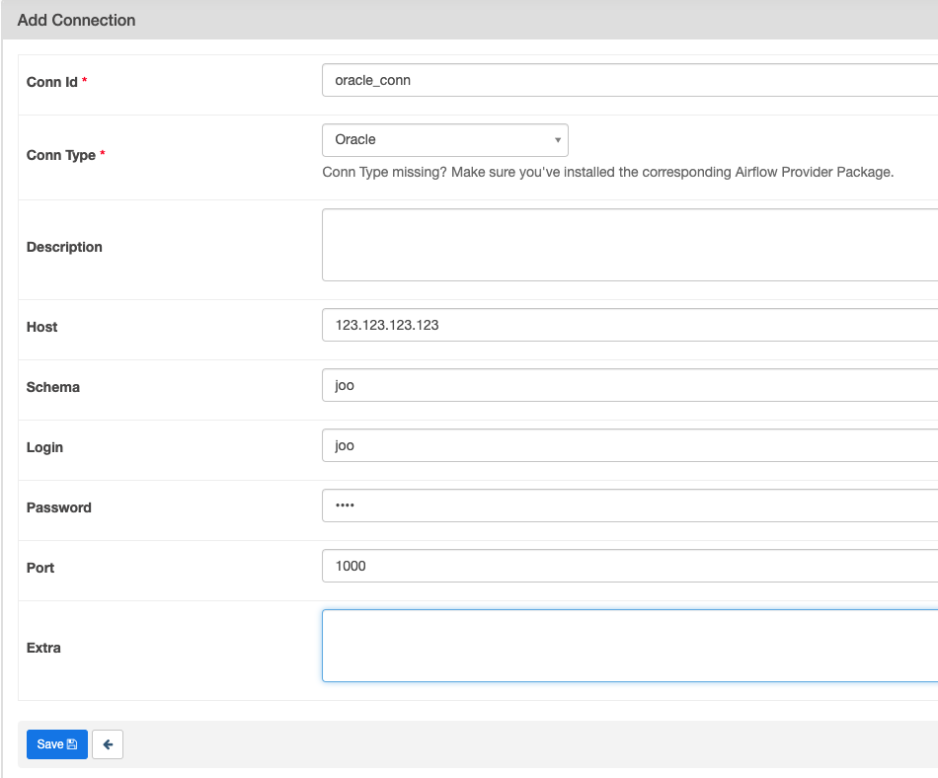Focus the Conn Id field containing oracle_conn
Image resolution: width=938 pixels, height=778 pixels.
click(x=630, y=80)
